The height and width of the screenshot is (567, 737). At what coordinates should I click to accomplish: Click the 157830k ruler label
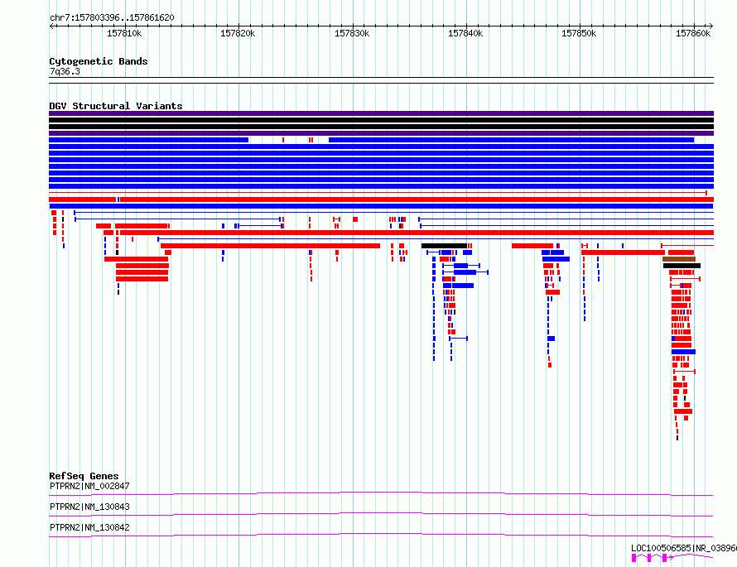pos(352,33)
